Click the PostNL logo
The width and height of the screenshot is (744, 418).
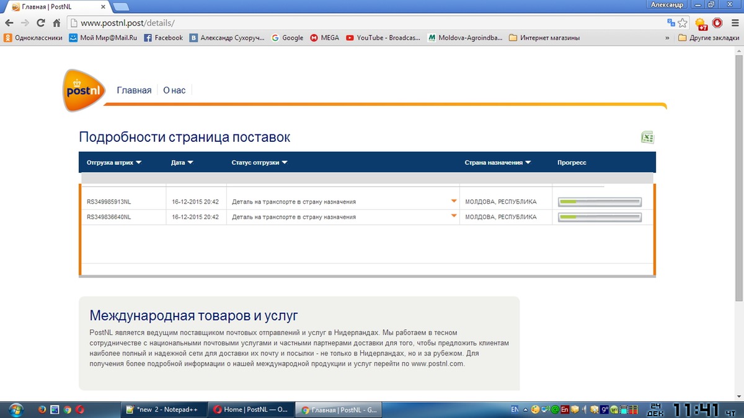(x=84, y=90)
